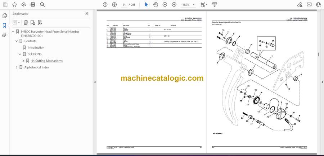324x156 pixels.
Task: Expand 44 Cutting Mechanisms bookmark
Action: [23, 61]
